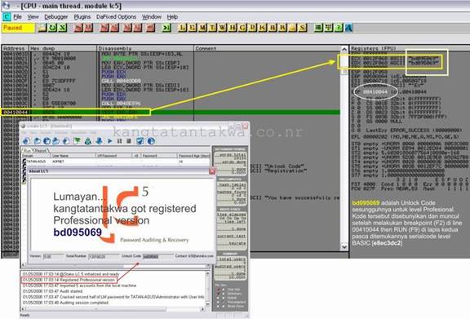Open the Breakpoints (B) toolbar button
The width and height of the screenshot is (470, 319).
pyautogui.click(x=273, y=28)
